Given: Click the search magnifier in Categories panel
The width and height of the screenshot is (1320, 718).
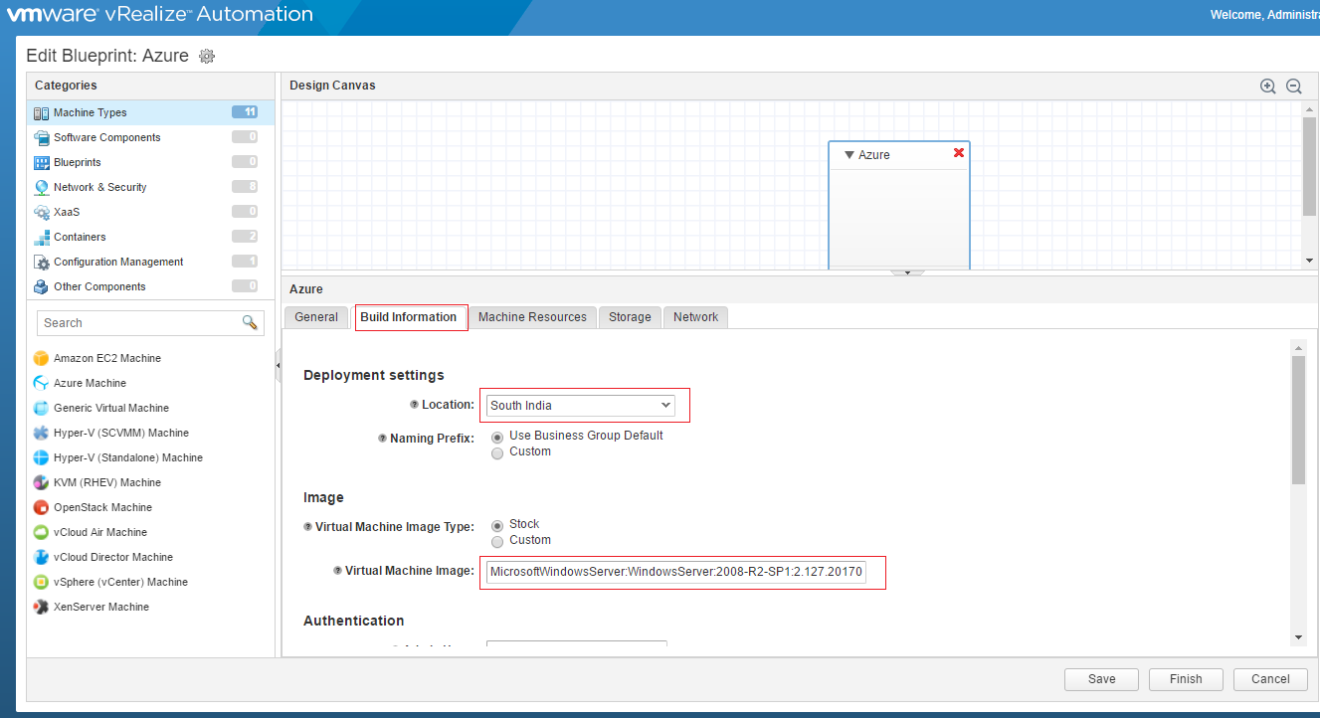Looking at the screenshot, I should [252, 322].
